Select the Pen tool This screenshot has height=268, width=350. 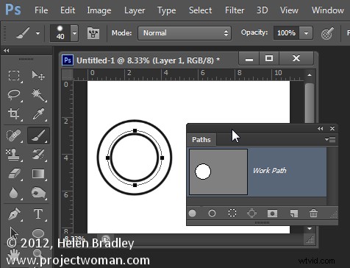(x=14, y=214)
